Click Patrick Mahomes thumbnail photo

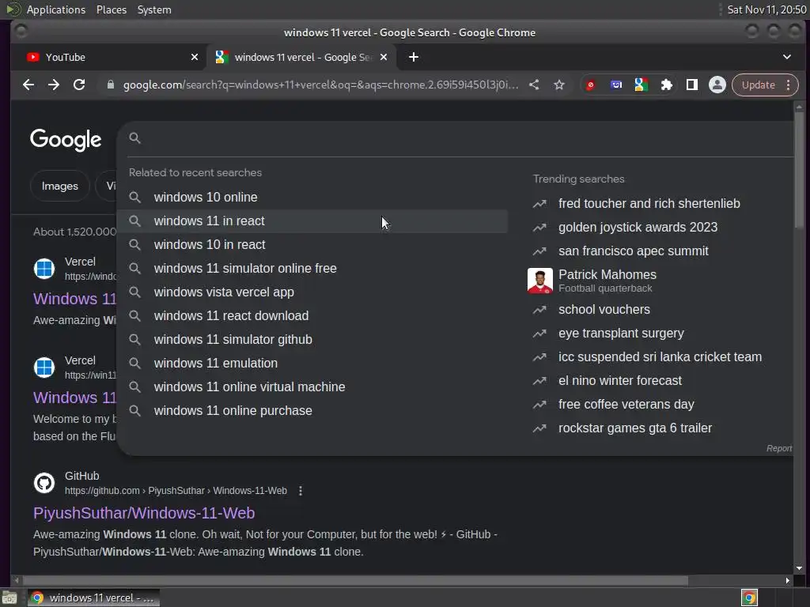point(539,281)
